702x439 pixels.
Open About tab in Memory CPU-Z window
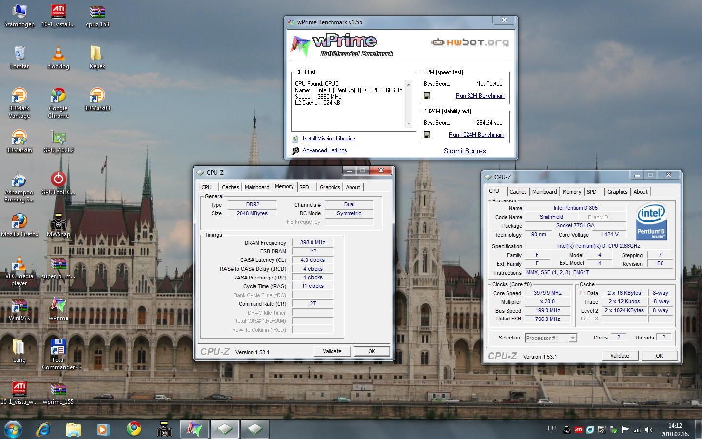(353, 187)
